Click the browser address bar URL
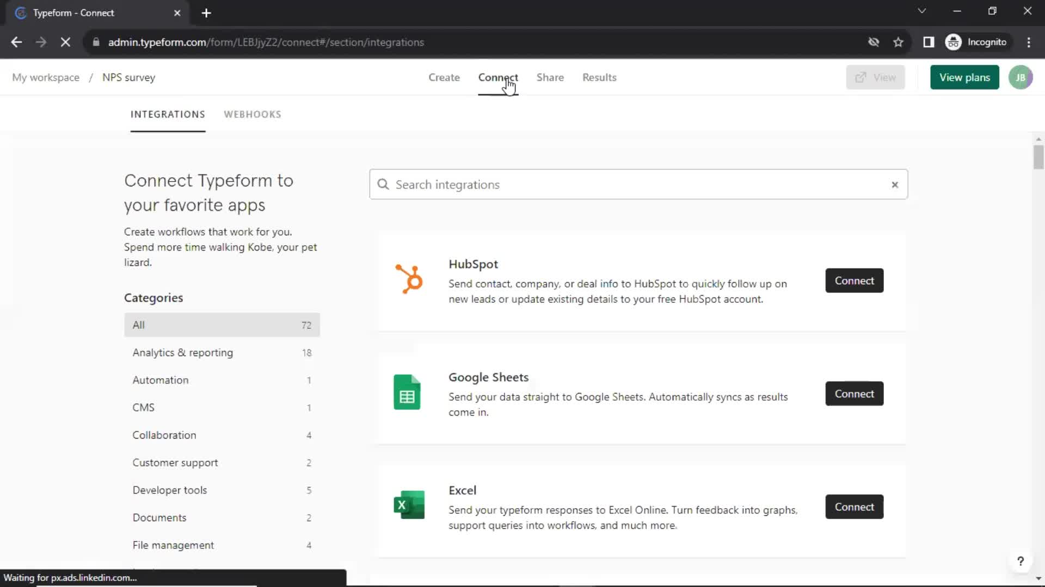This screenshot has width=1045, height=587. 266,42
